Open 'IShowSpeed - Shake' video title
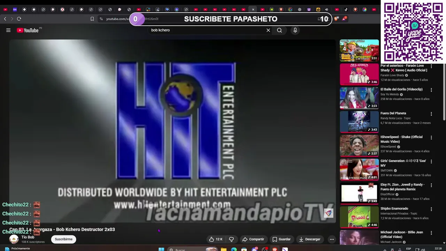This screenshot has width=446, height=251. 401,139
